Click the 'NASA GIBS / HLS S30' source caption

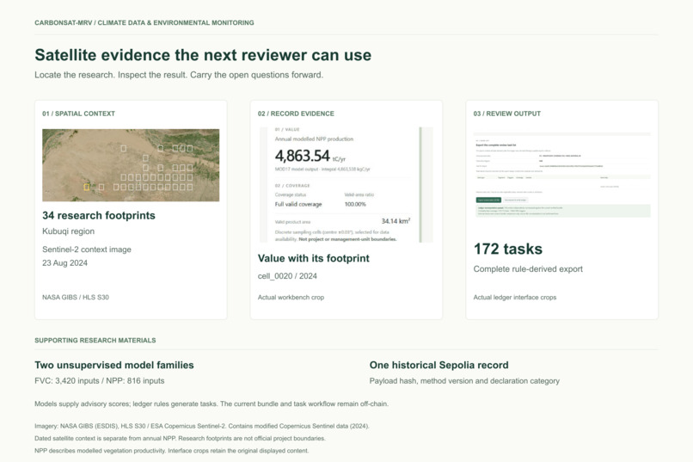tap(76, 297)
